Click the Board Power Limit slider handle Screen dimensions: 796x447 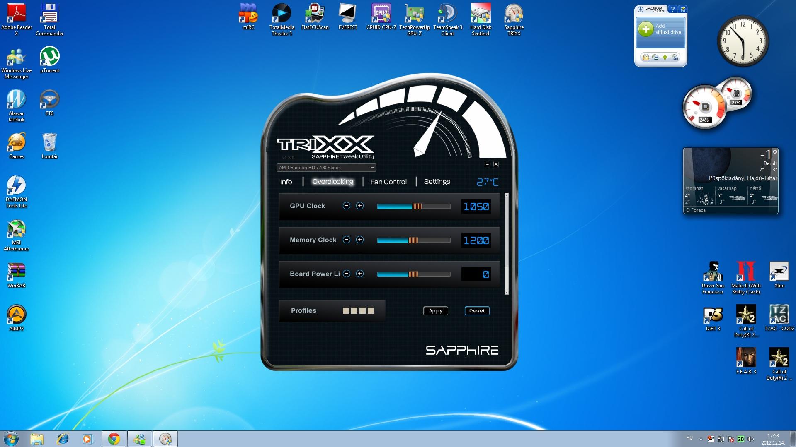[413, 274]
